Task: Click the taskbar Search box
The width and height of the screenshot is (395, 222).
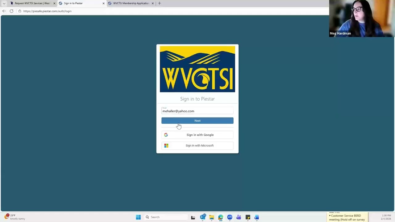Action: [x=166, y=217]
